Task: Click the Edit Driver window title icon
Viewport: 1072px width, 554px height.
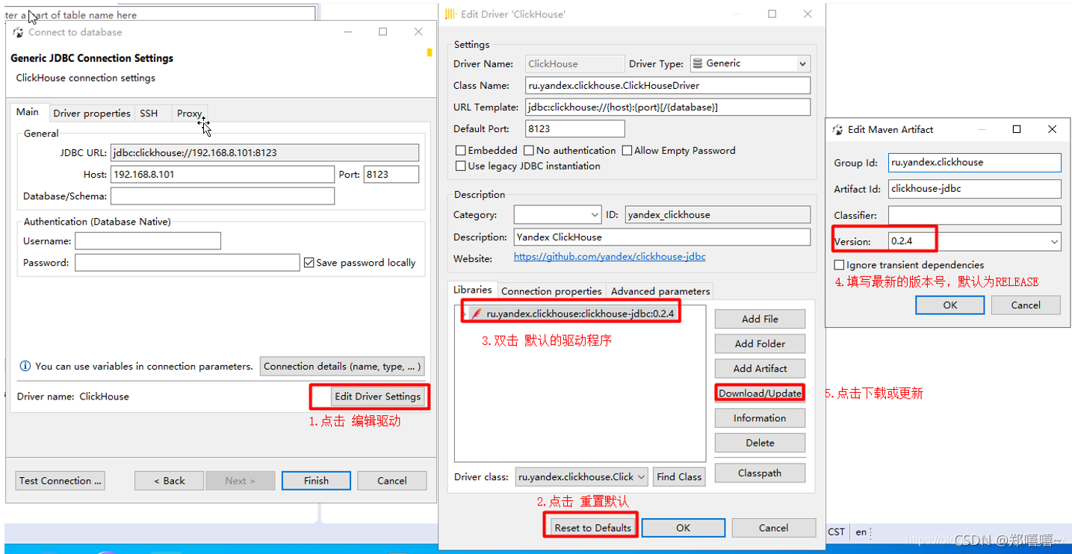Action: pos(450,14)
